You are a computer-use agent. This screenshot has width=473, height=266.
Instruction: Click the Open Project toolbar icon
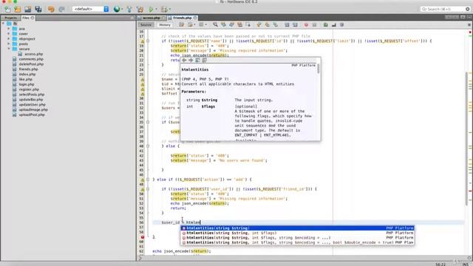pos(28,10)
